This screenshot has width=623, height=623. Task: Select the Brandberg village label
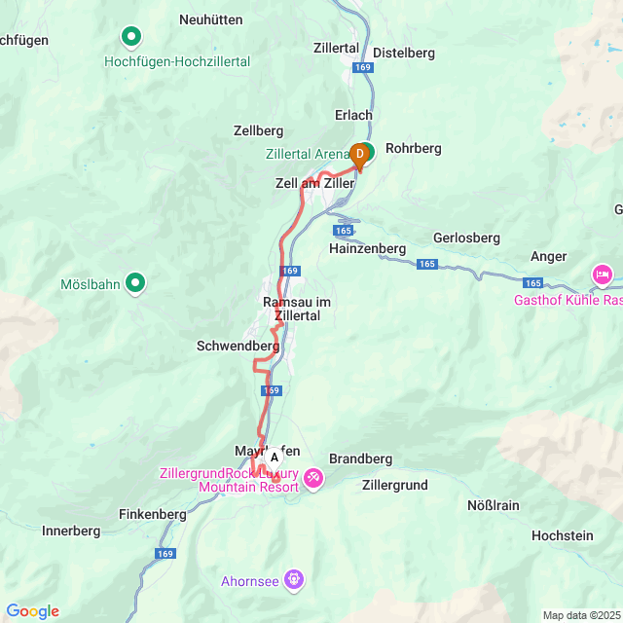pos(361,458)
